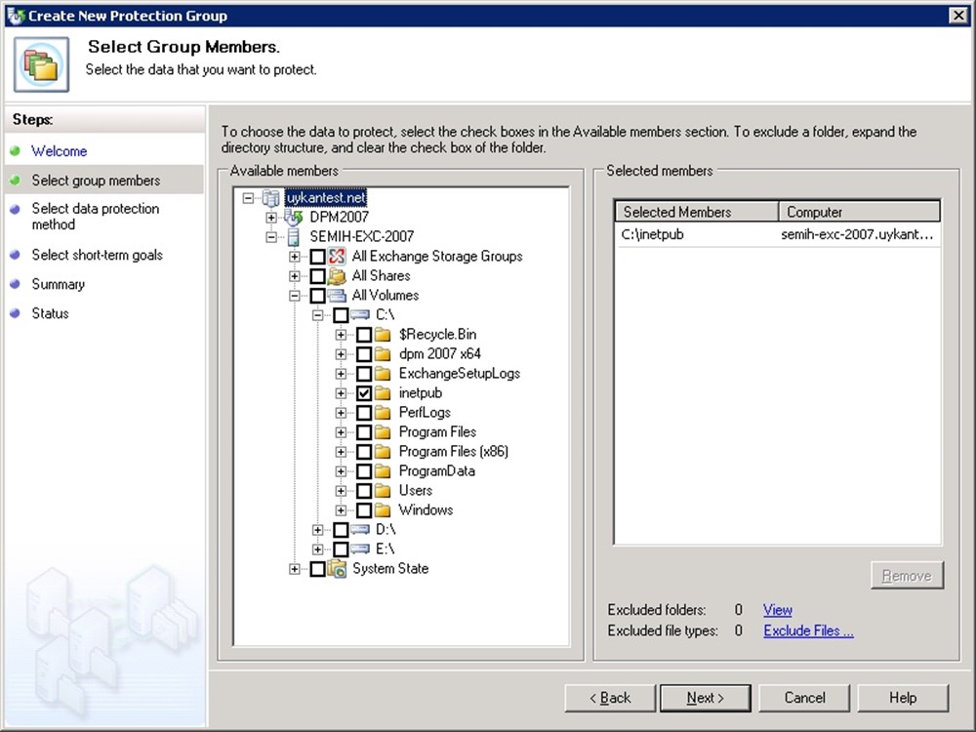976x732 pixels.
Task: Select C:\inetpub row in Selected Members
Action: coord(654,235)
